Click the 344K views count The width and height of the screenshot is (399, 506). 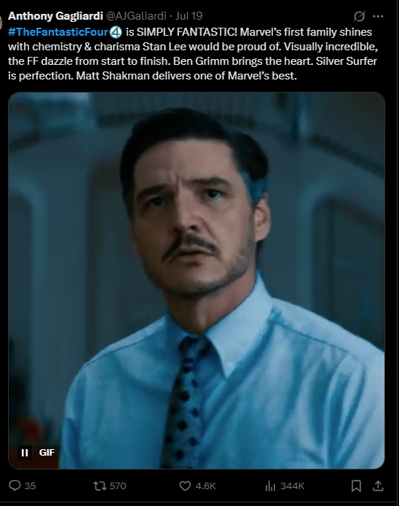(x=292, y=486)
